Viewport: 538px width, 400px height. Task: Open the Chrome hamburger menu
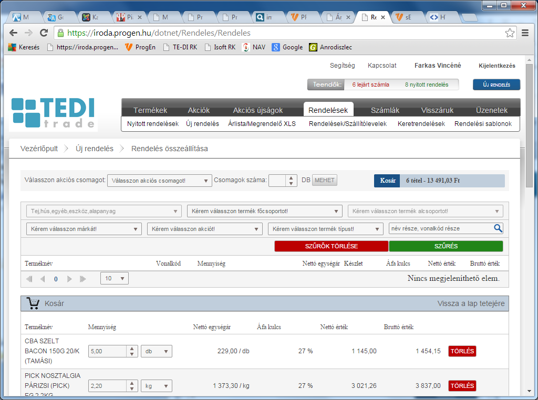(x=525, y=33)
